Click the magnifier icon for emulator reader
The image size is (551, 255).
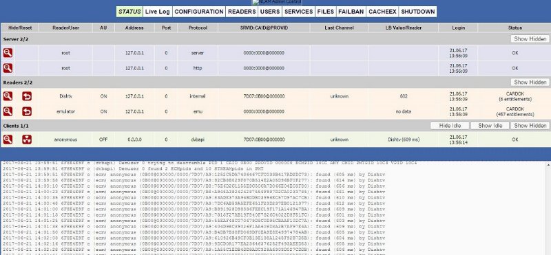[8, 111]
